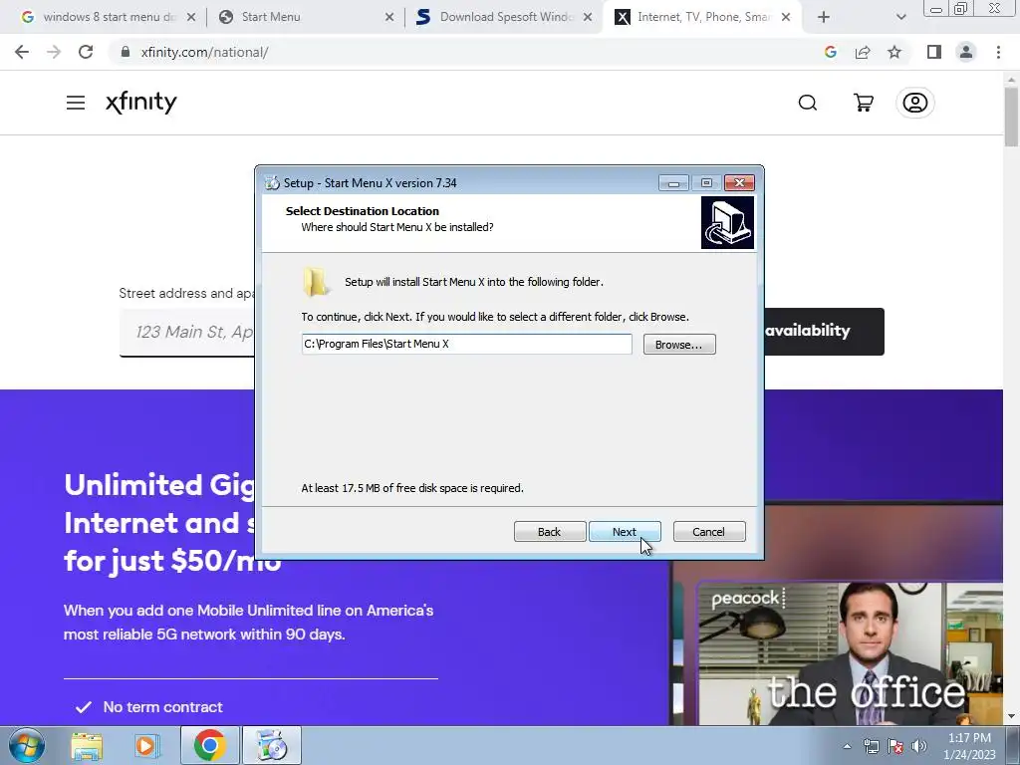Image resolution: width=1020 pixels, height=765 pixels.
Task: Click the xfinity logo
Action: pos(141,103)
